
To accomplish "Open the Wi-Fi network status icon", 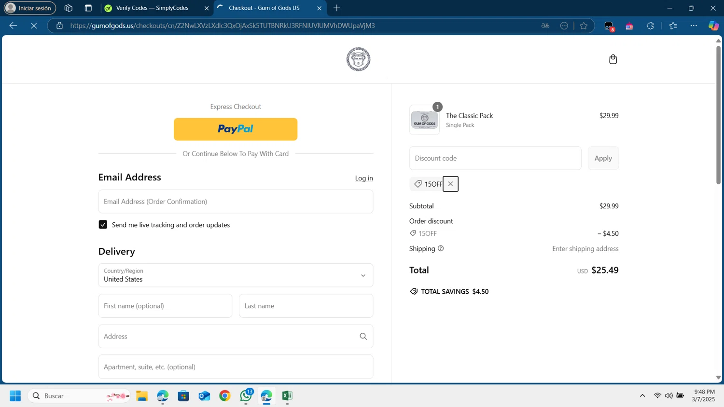I will click(657, 396).
